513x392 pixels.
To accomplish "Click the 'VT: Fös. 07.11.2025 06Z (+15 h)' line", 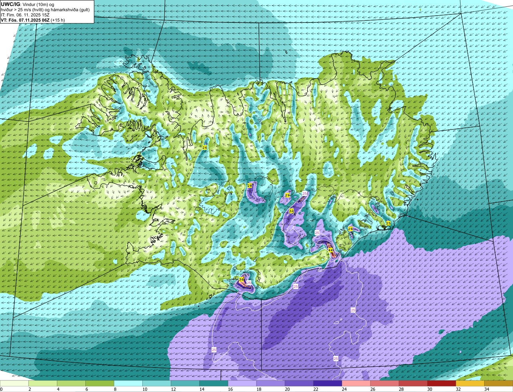I will tap(33, 20).
